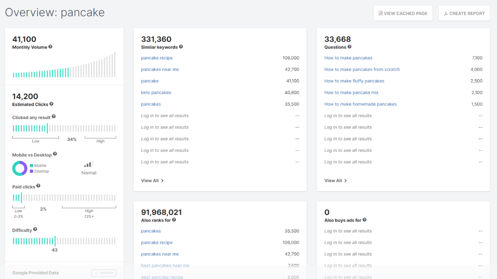Open the Mobile vs Desktop help icon

(x=55, y=154)
